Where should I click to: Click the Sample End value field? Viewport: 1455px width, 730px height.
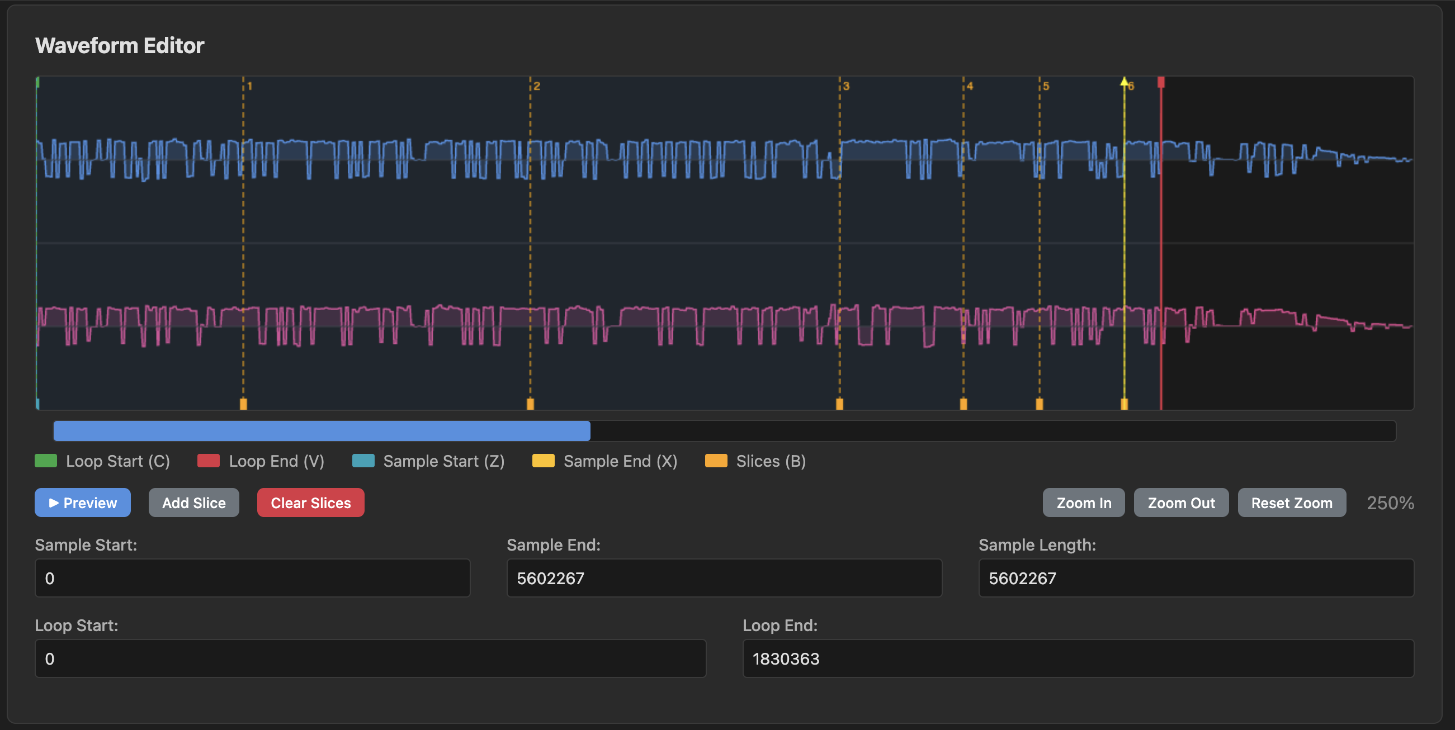724,578
